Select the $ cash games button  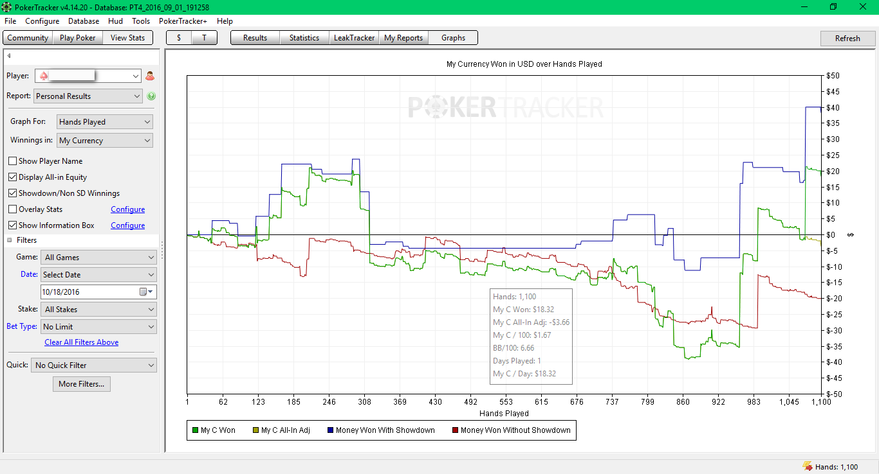point(179,38)
